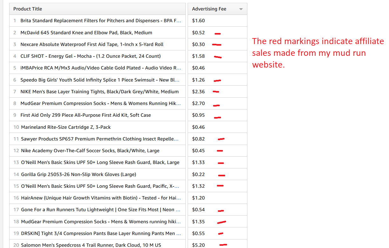Select the Brita Standard Replacement Filters product title

click(101, 21)
